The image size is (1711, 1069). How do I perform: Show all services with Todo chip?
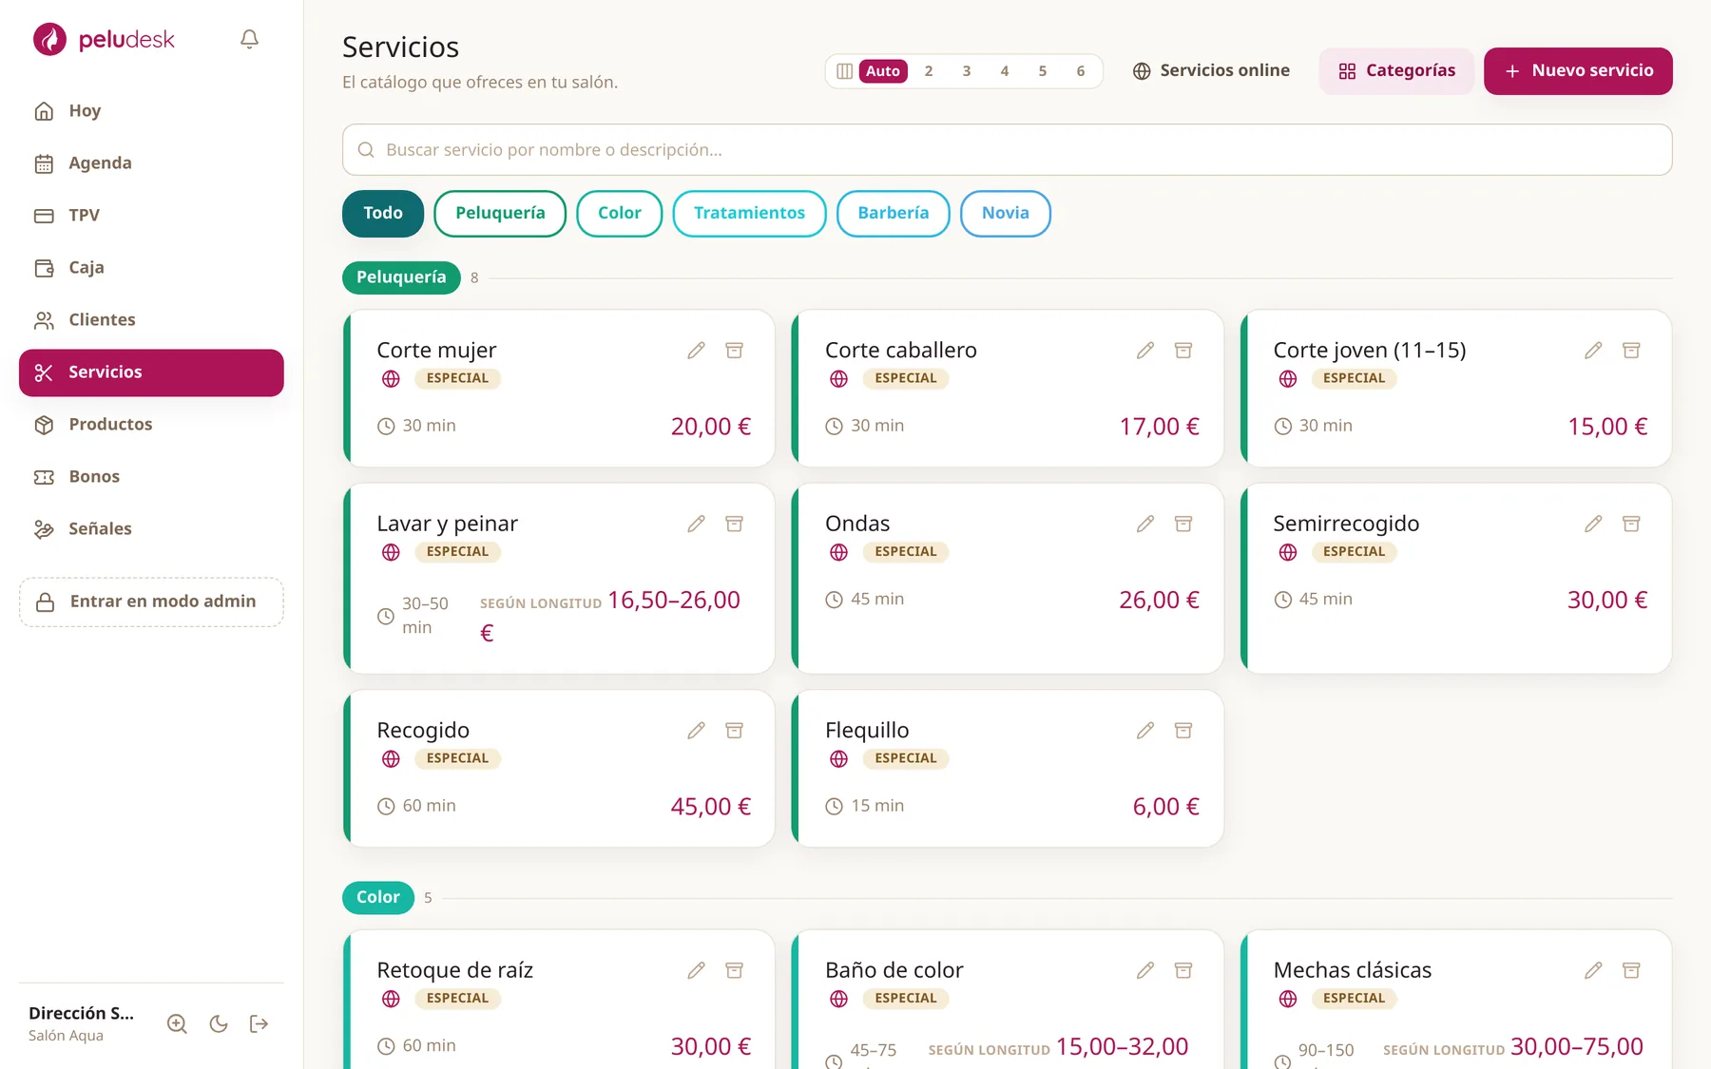383,214
